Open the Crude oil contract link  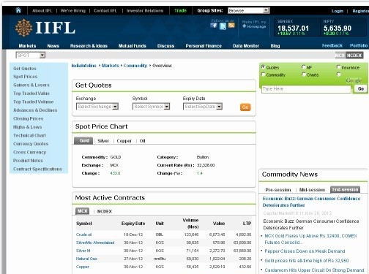83,235
